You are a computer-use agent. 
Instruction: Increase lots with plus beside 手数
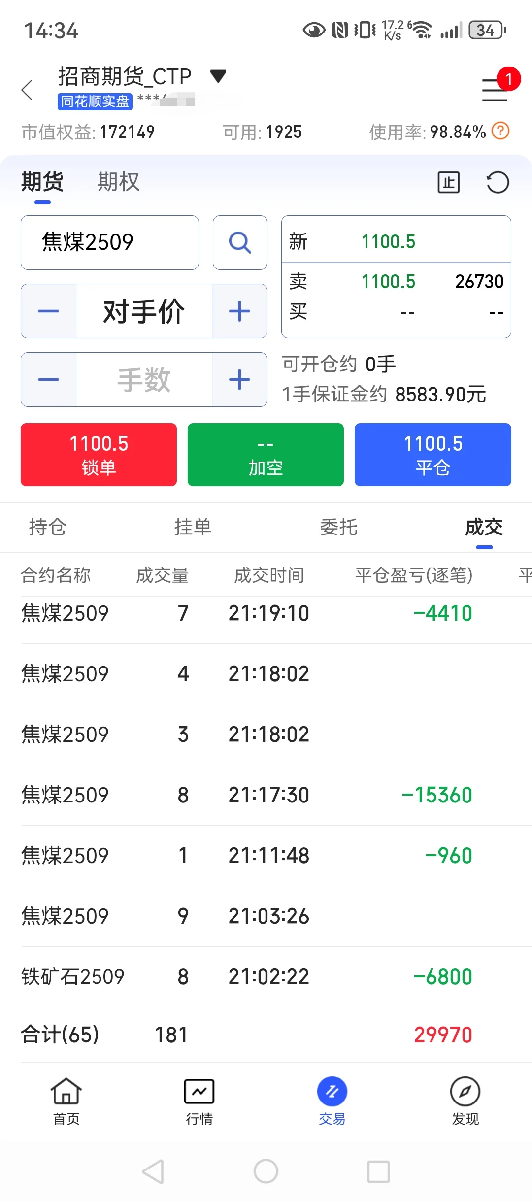click(240, 379)
